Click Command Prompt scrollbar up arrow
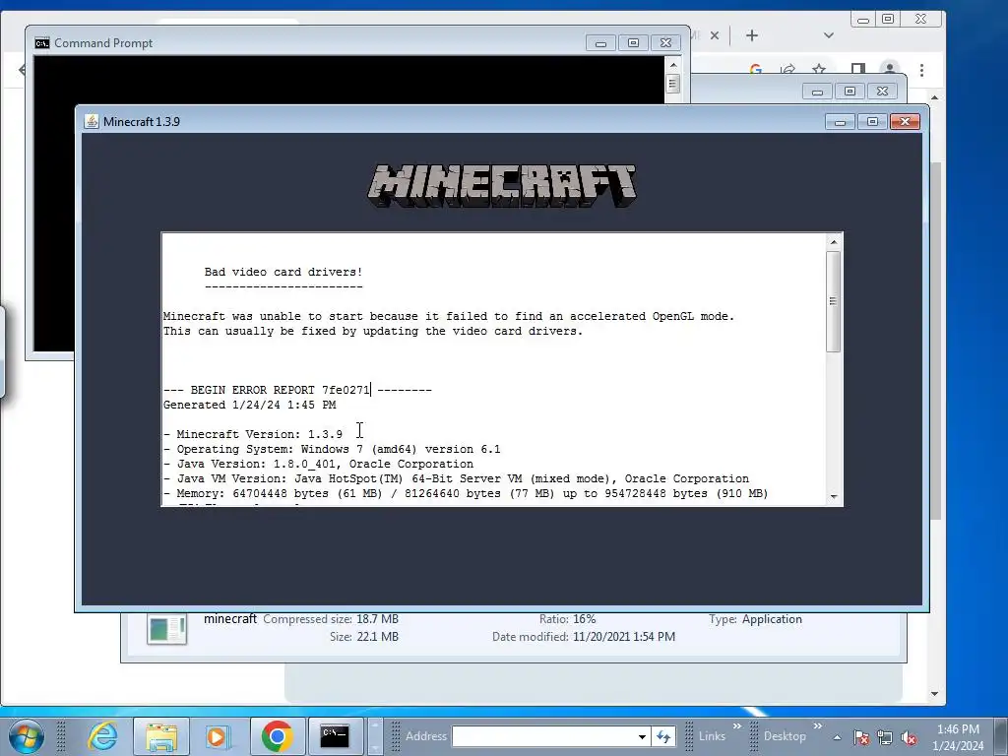The height and width of the screenshot is (756, 1008). (673, 65)
